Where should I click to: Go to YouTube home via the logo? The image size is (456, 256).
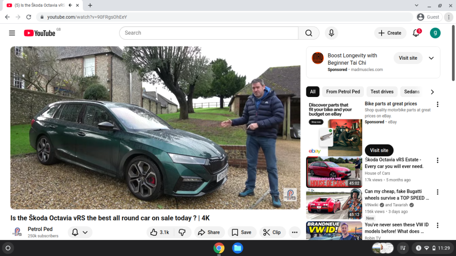pyautogui.click(x=40, y=33)
